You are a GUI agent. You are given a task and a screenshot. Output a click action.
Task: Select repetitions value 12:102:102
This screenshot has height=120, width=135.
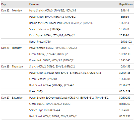pyautogui.click(x=125, y=42)
